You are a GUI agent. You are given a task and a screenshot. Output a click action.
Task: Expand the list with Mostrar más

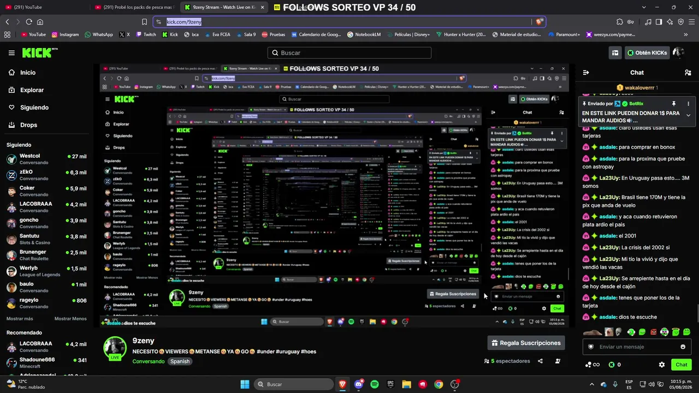20,319
